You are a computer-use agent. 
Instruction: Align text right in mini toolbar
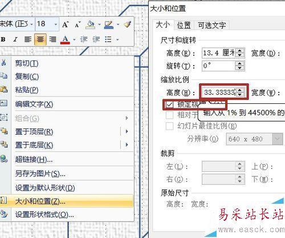(52, 39)
